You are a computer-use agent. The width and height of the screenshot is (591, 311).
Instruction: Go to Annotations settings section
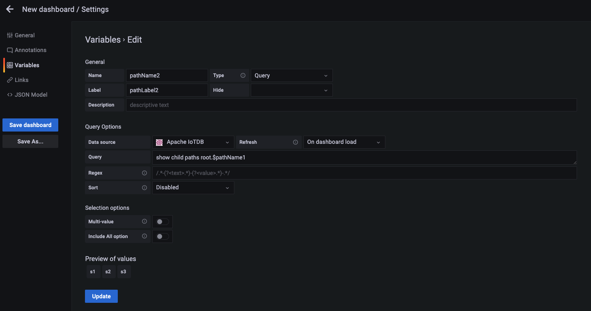(x=30, y=50)
